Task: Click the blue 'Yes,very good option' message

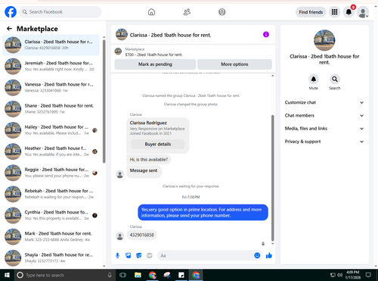Action: tap(203, 212)
